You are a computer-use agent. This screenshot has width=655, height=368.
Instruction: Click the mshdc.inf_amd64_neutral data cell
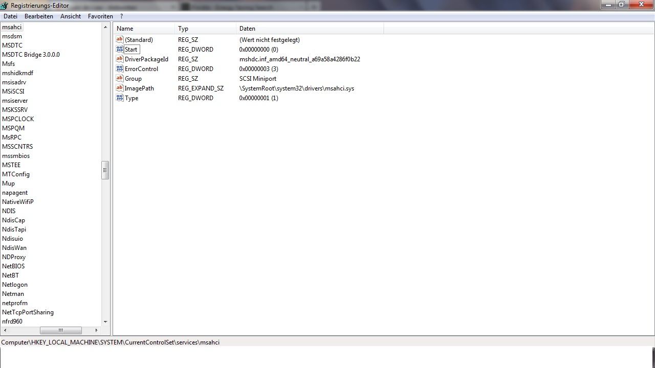[x=300, y=59]
